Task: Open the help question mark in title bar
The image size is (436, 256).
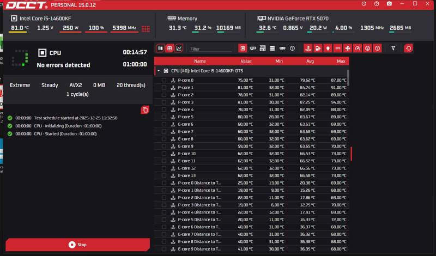Action: (377, 4)
